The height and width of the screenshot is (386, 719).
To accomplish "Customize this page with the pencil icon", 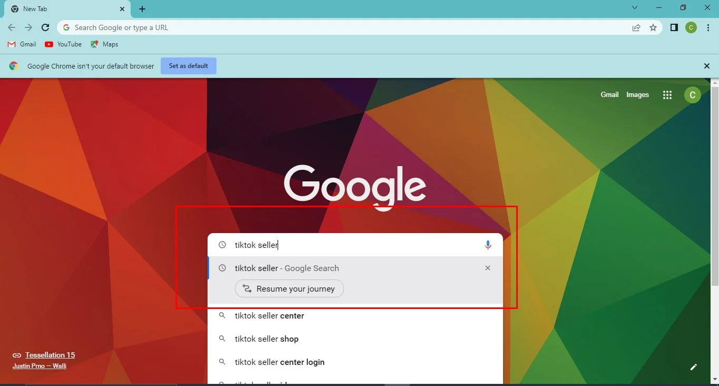I will click(694, 367).
